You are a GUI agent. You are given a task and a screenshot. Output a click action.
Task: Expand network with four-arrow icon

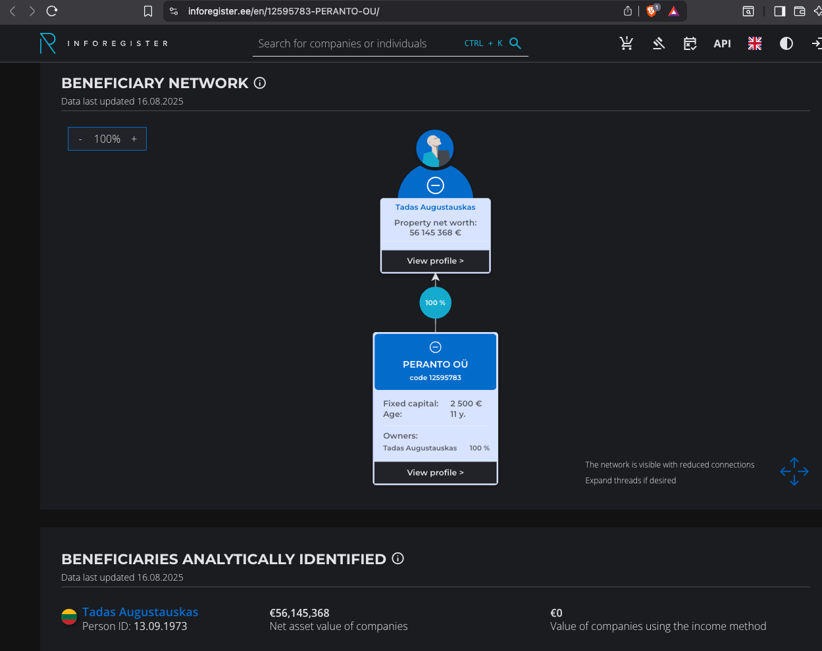coord(794,471)
